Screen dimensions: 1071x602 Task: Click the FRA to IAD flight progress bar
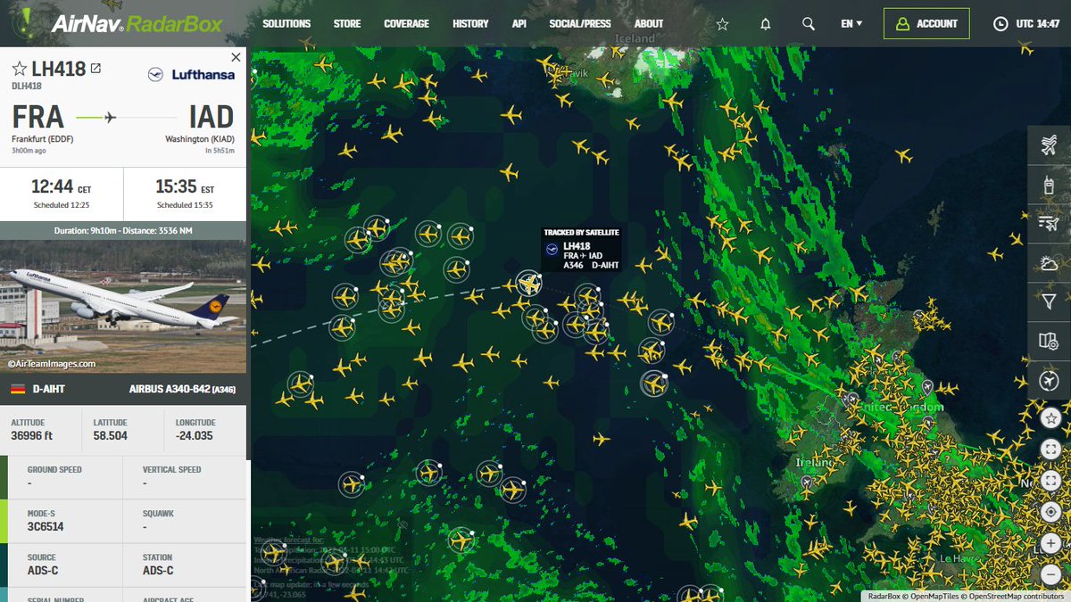[126, 117]
